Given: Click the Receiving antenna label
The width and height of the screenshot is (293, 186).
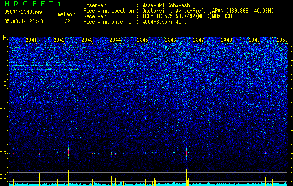Looking at the screenshot, I should (107, 22).
